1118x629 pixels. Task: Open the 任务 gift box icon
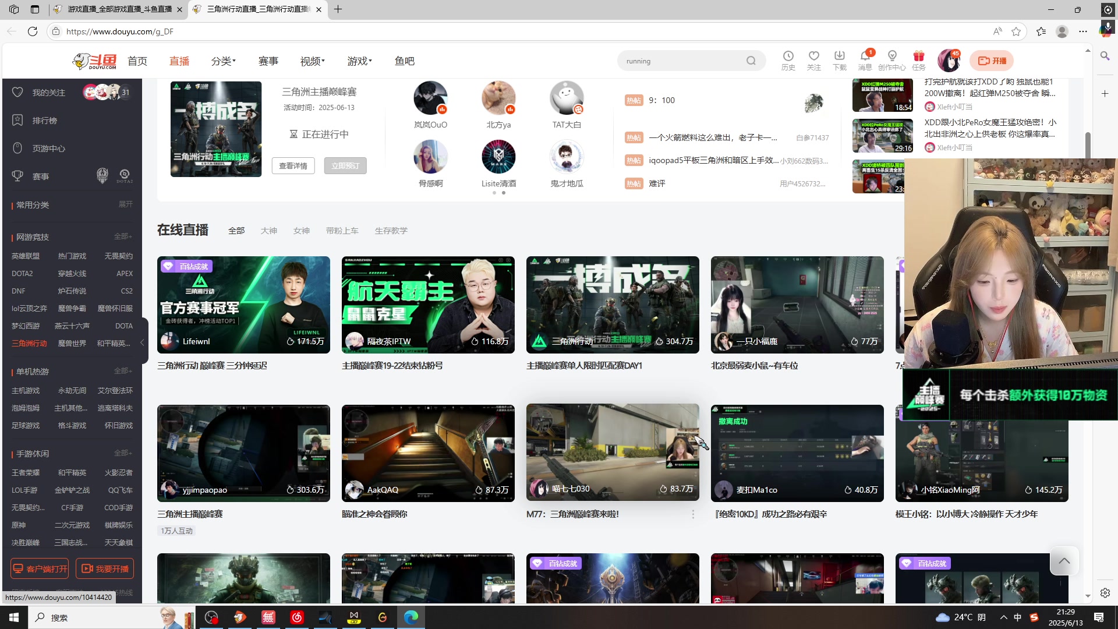pyautogui.click(x=919, y=56)
